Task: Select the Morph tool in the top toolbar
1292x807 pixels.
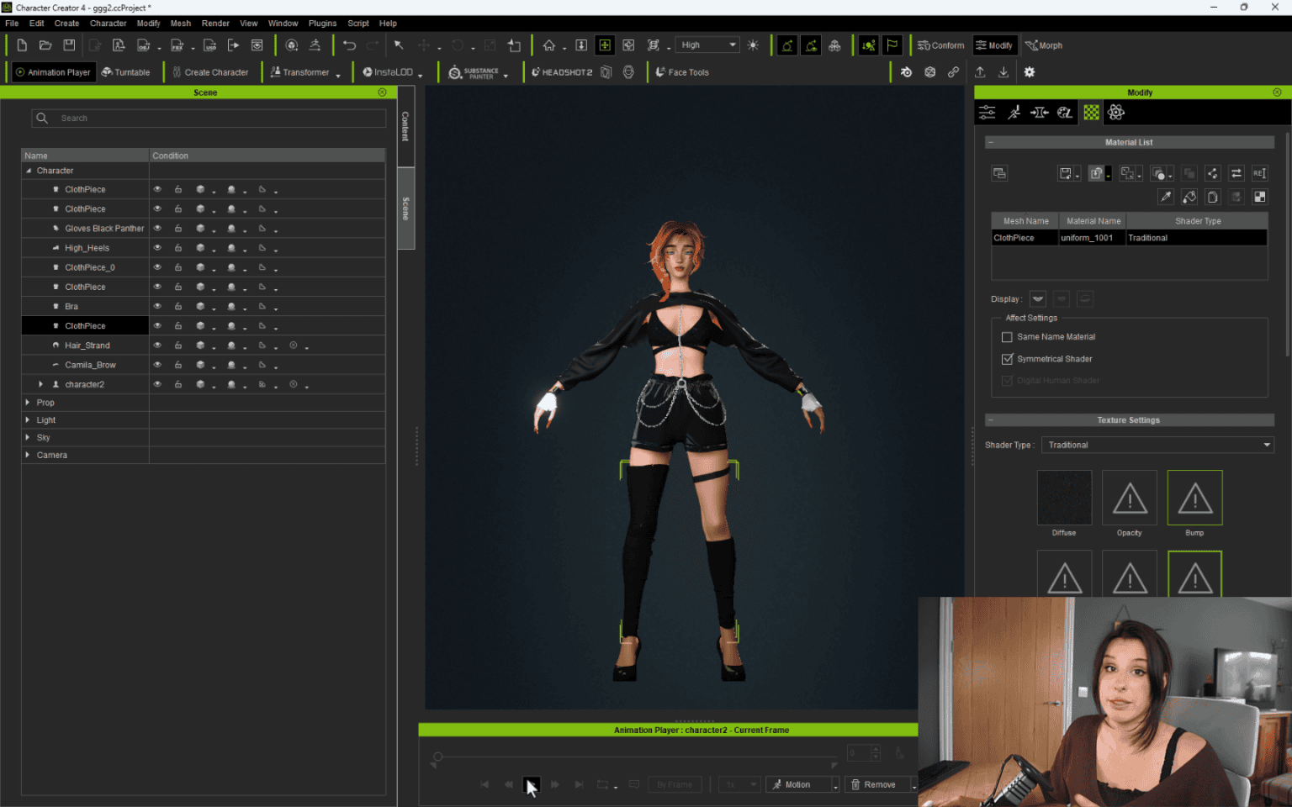Action: [1044, 45]
